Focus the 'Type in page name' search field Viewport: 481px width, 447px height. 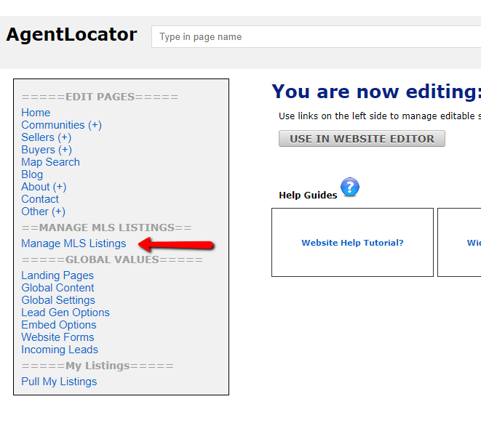click(316, 37)
